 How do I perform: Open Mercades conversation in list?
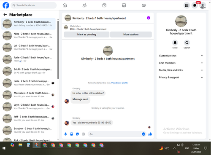(28, 95)
